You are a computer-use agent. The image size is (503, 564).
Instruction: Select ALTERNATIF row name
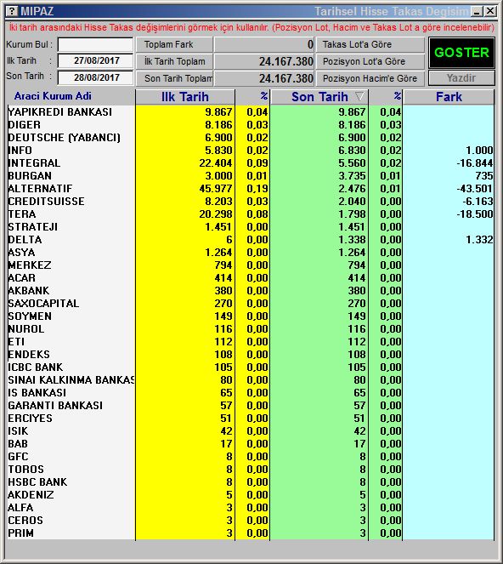pos(40,189)
